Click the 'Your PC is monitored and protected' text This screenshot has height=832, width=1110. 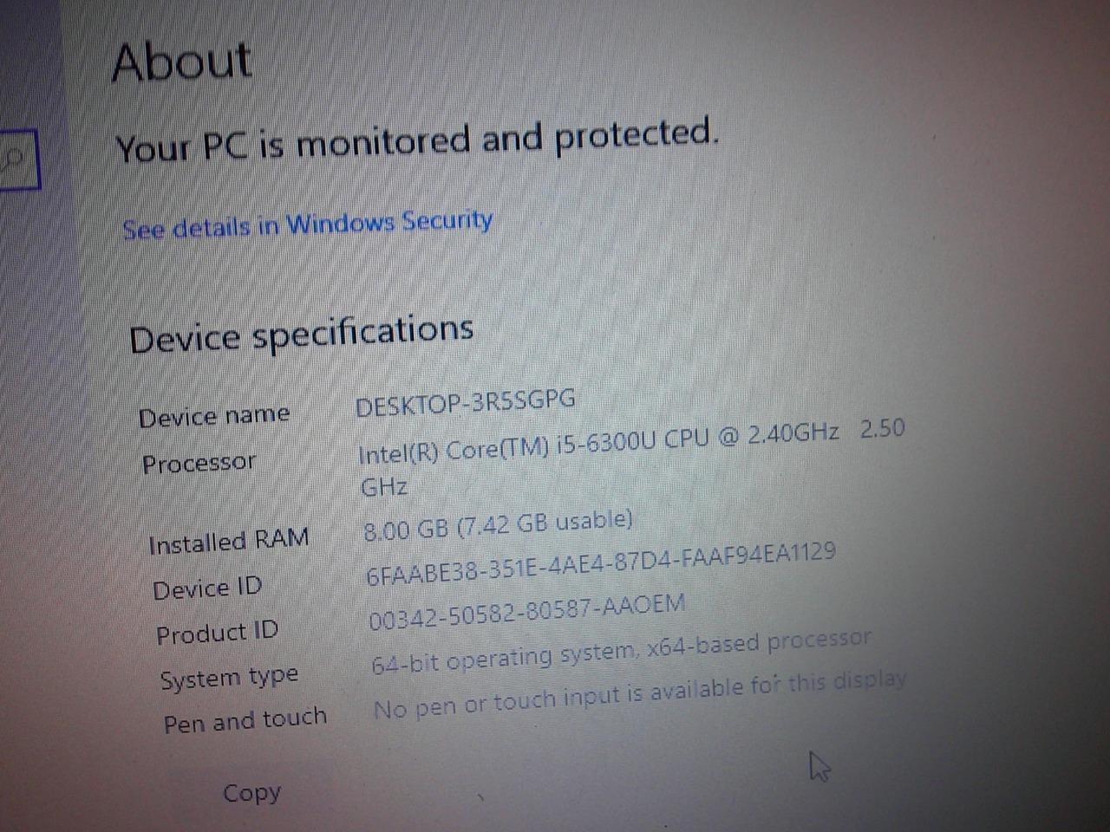(417, 141)
